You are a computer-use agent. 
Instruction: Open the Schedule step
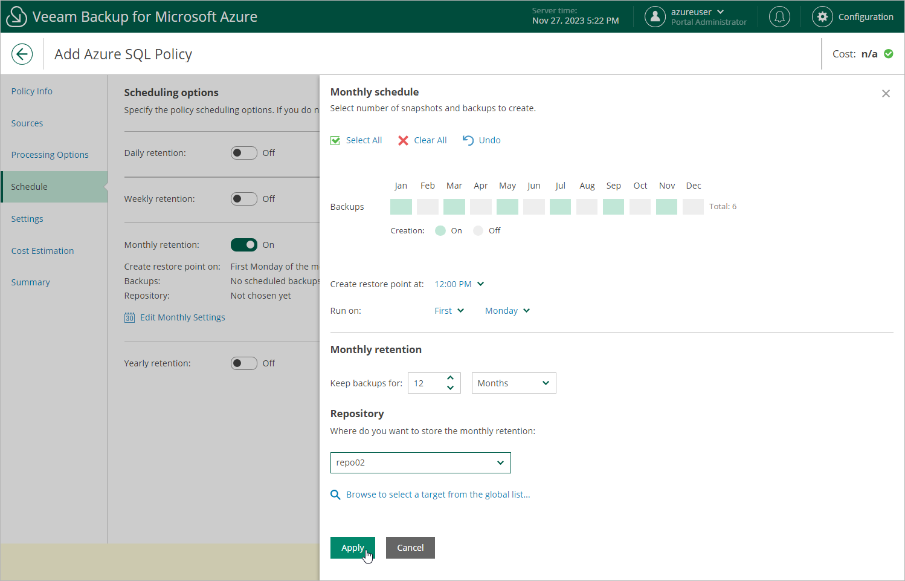coord(54,187)
